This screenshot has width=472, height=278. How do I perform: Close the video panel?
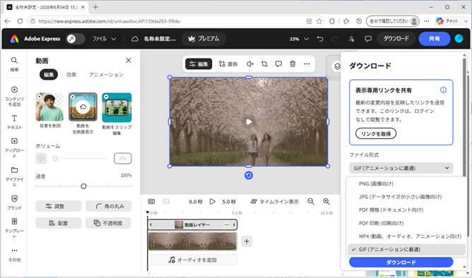pos(128,61)
